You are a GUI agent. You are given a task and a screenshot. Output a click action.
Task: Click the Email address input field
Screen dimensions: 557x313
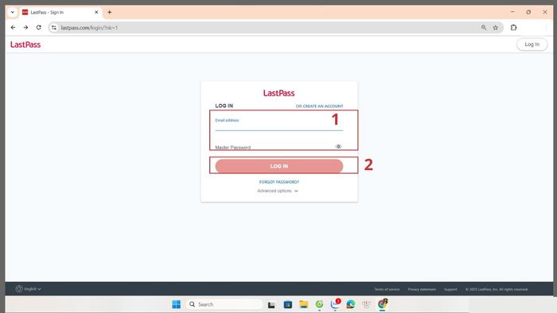278,124
